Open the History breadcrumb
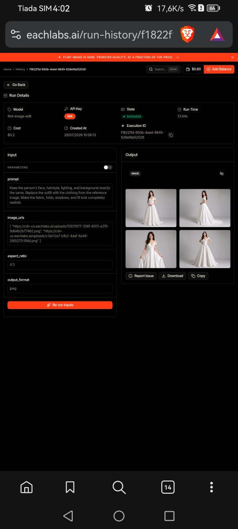This screenshot has height=529, width=238. pyautogui.click(x=21, y=69)
